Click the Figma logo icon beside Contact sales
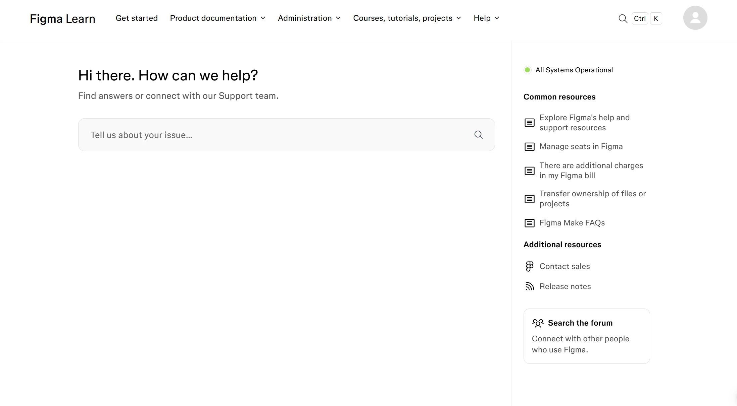 530,266
